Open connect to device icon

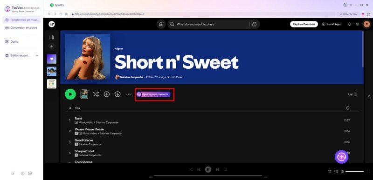336,172
